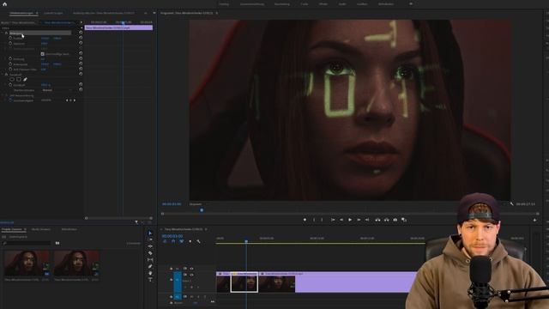Switch to the Lumetri Scopes tab
The height and width of the screenshot is (309, 549).
click(53, 13)
